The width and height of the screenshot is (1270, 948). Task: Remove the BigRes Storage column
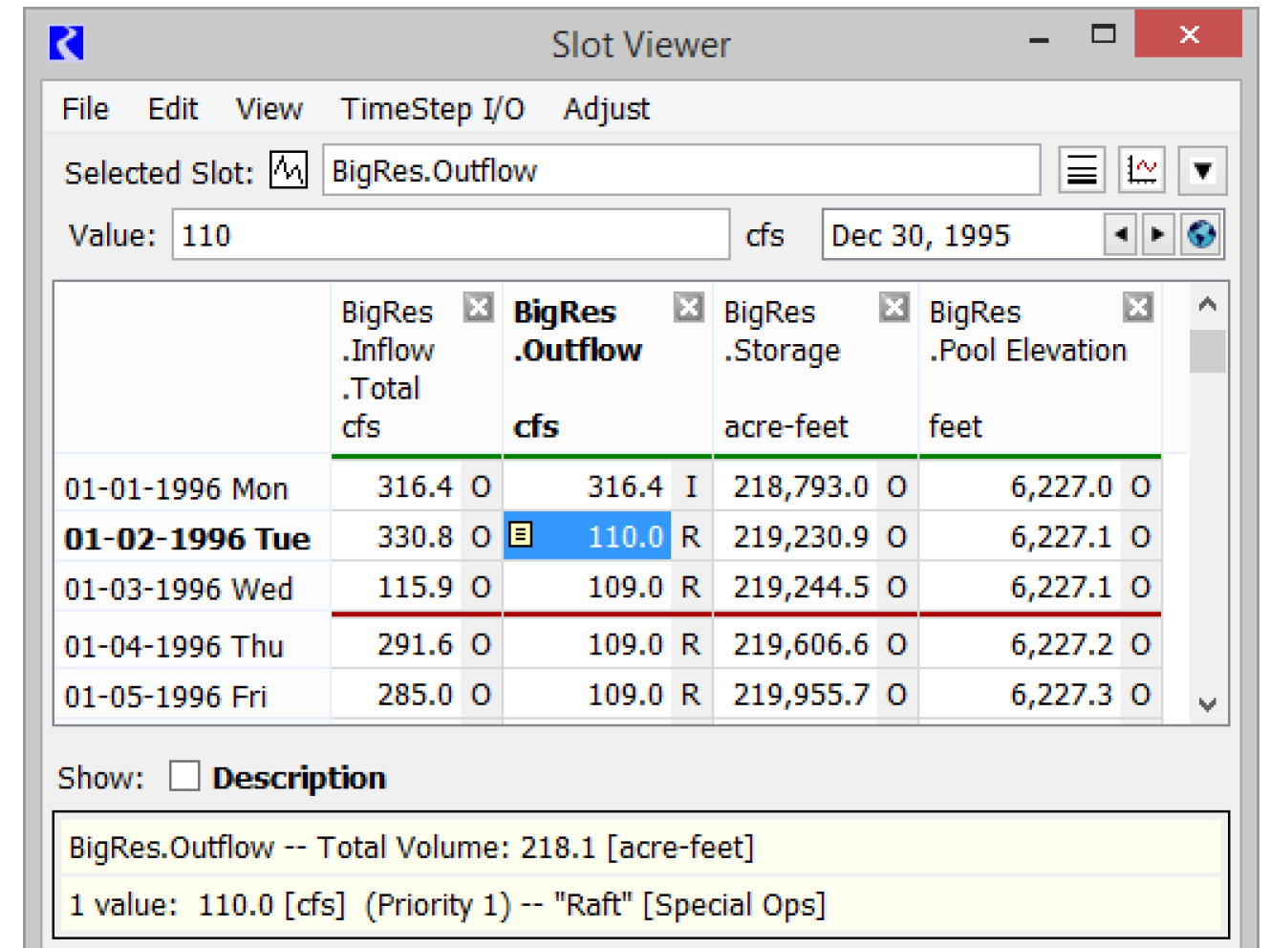pyautogui.click(x=893, y=308)
